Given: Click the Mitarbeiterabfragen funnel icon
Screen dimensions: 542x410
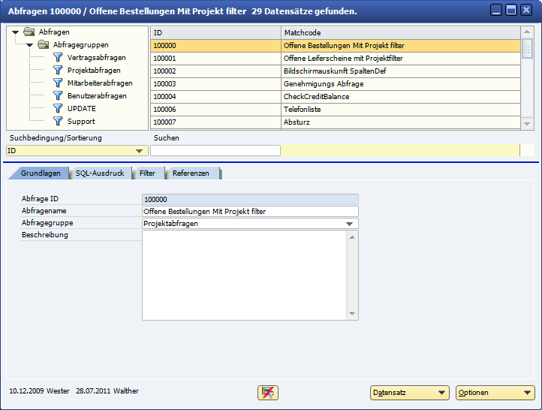Looking at the screenshot, I should (x=58, y=83).
